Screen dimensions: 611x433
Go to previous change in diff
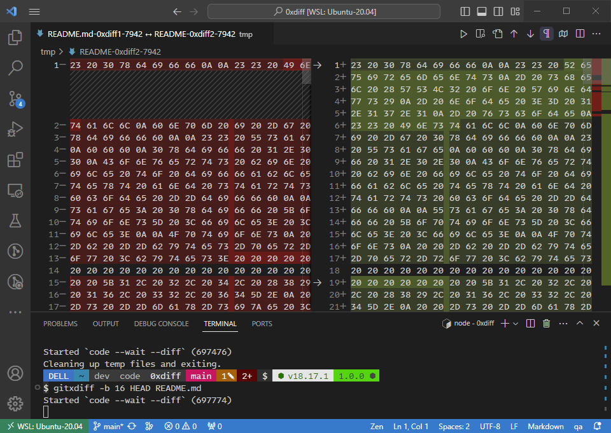click(x=514, y=34)
